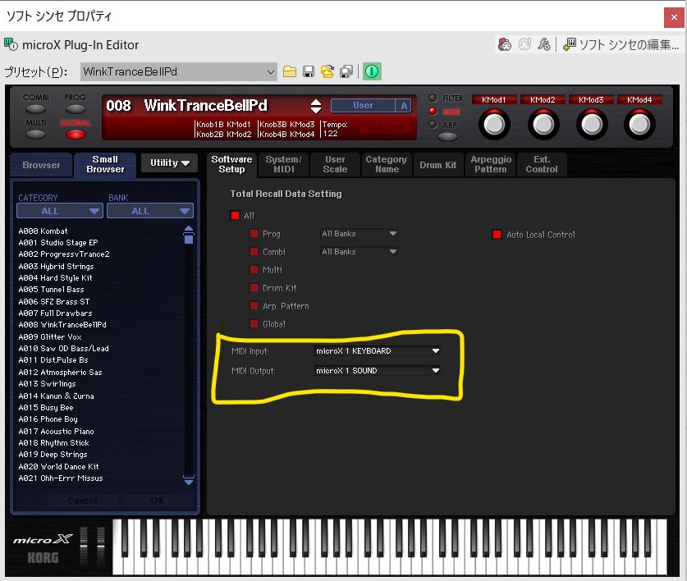The image size is (687, 581).
Task: Select A000 Kombat in the list
Action: (x=43, y=231)
